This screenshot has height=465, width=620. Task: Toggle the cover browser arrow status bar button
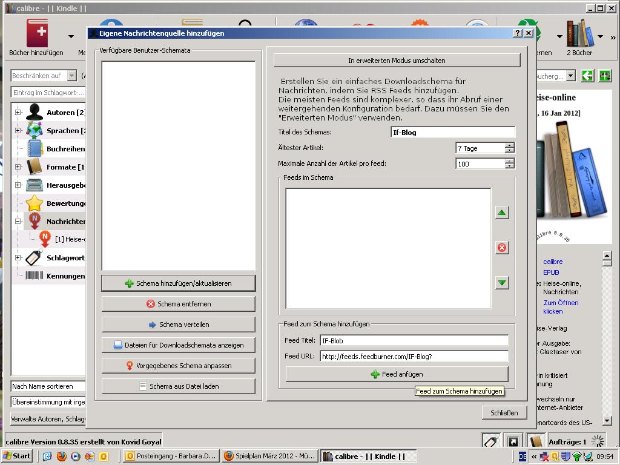(x=513, y=441)
